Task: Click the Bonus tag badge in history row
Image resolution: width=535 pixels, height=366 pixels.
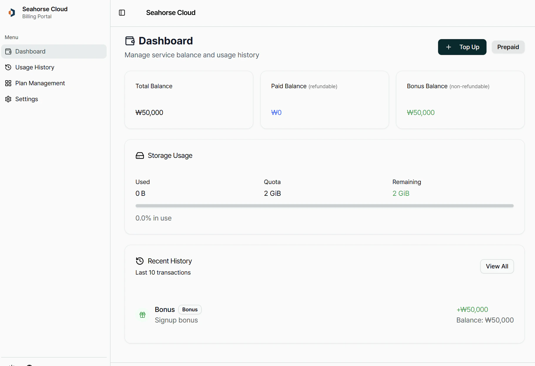Action: tap(190, 310)
